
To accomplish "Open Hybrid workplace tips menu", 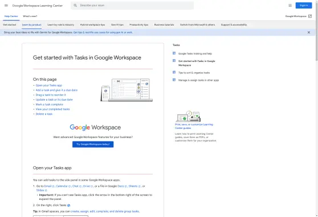I will click(92, 24).
